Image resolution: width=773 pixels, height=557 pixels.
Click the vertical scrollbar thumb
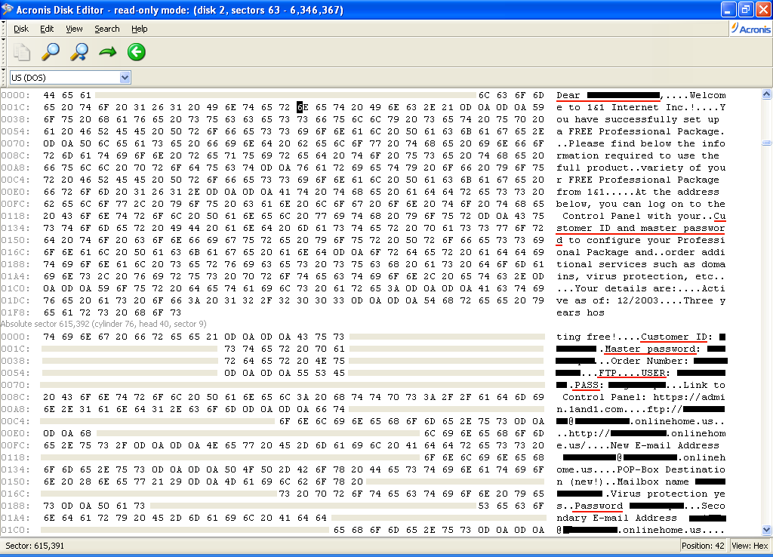click(766, 143)
